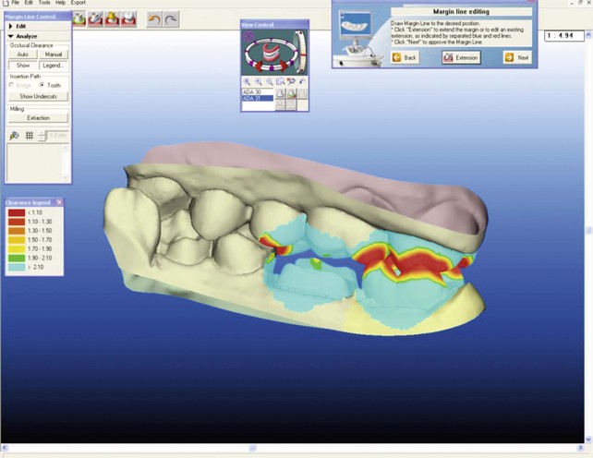Open the Tools menu
The height and width of the screenshot is (458, 593).
coord(44,3)
